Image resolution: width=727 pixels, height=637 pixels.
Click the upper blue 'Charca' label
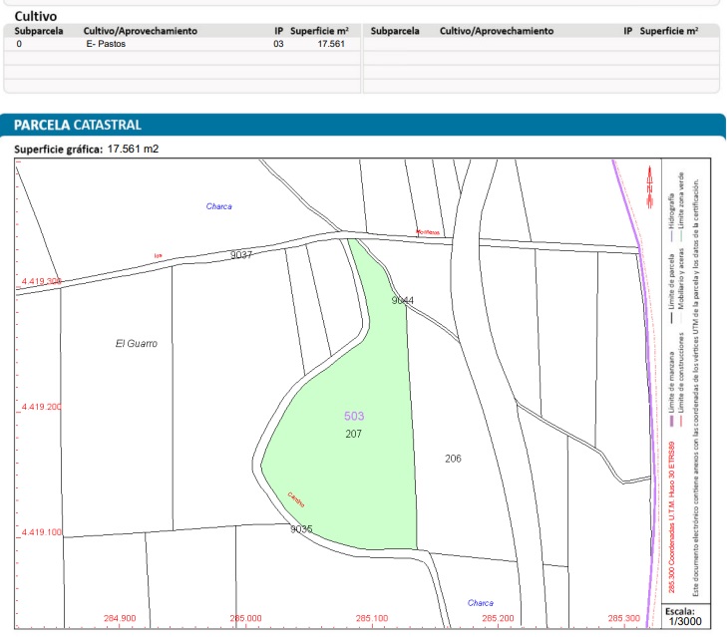pos(218,206)
